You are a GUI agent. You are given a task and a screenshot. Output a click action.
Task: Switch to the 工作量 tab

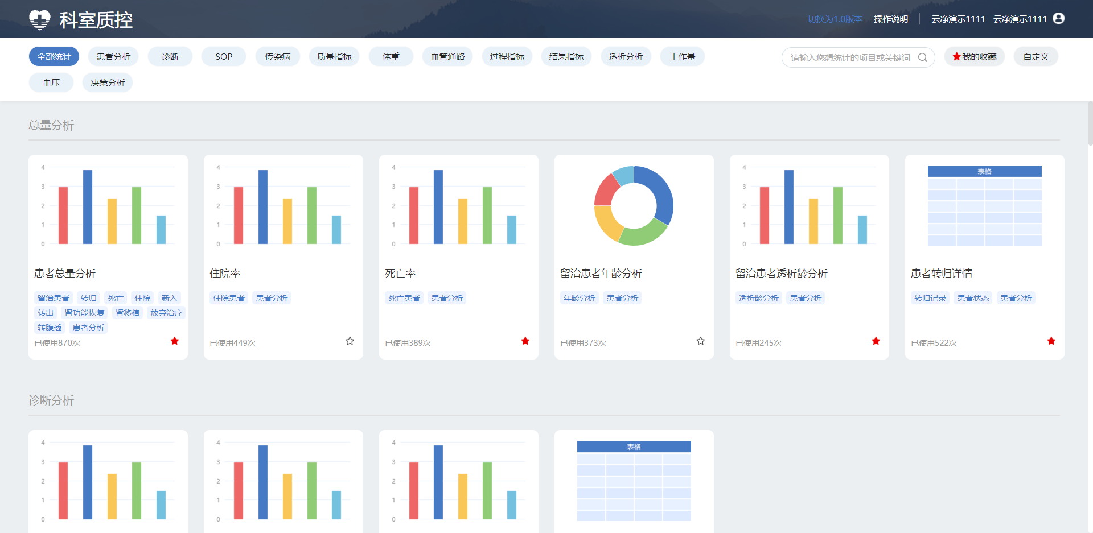coord(683,57)
